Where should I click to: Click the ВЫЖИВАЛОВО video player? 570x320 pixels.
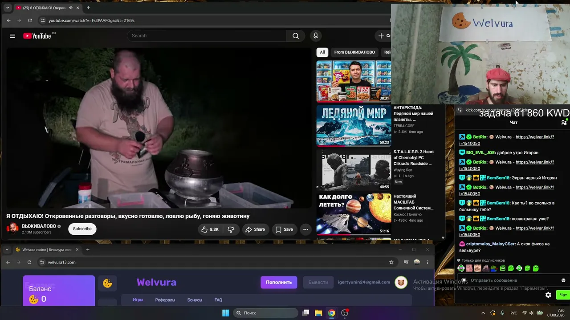[x=159, y=128]
